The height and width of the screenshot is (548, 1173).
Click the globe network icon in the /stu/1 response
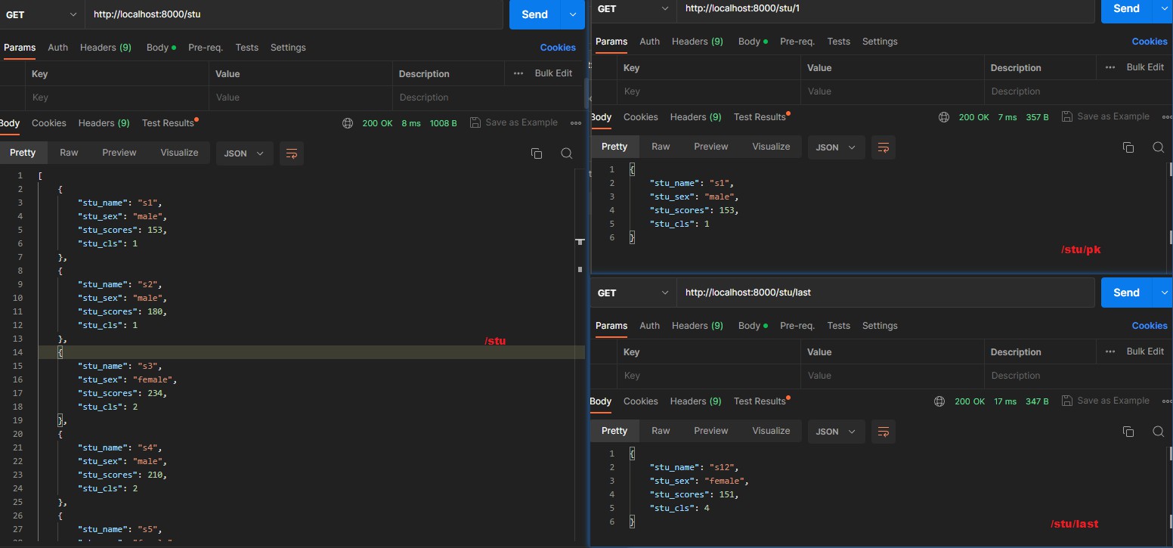[x=944, y=117]
